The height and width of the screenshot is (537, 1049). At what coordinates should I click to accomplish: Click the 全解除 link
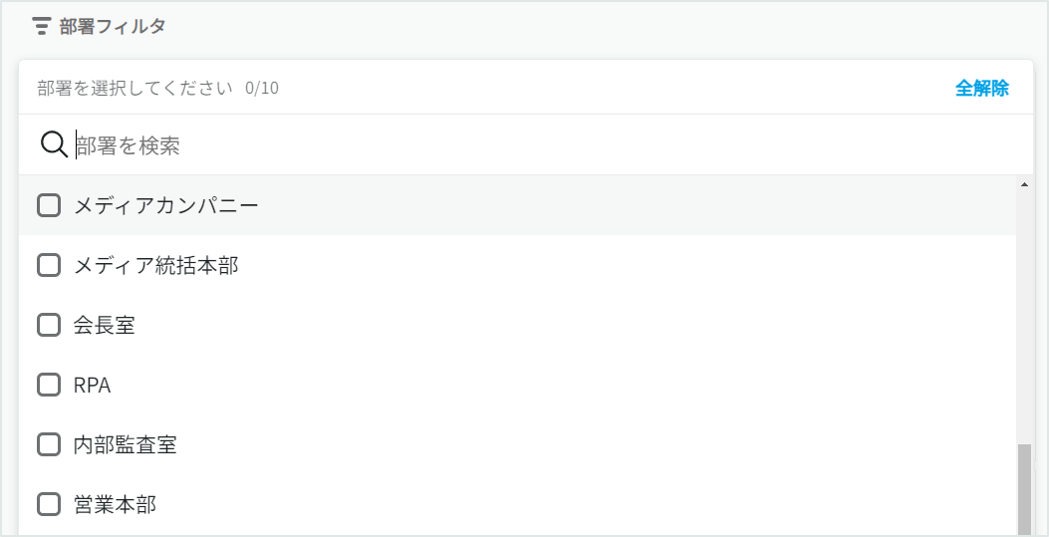coord(981,89)
